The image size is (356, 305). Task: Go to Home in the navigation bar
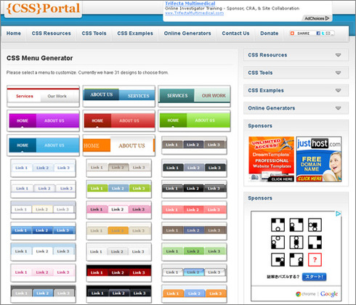point(14,33)
